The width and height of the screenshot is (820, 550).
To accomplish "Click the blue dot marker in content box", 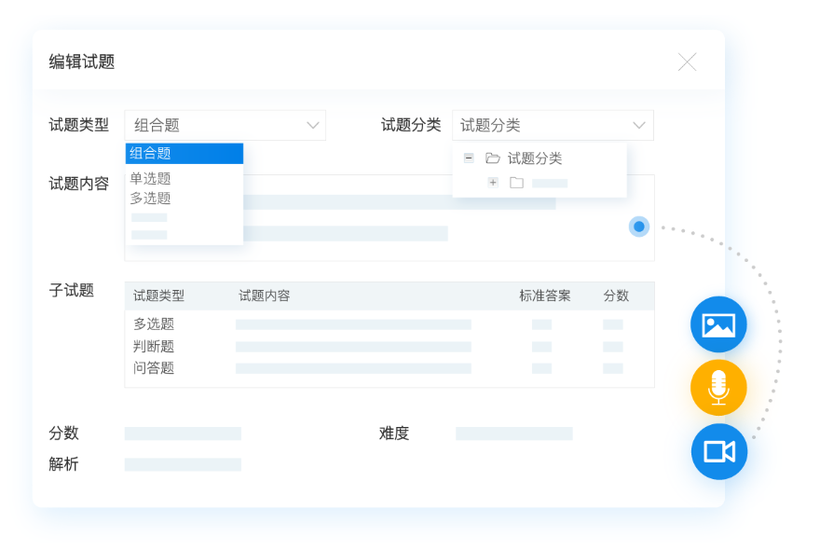I will click(x=639, y=227).
